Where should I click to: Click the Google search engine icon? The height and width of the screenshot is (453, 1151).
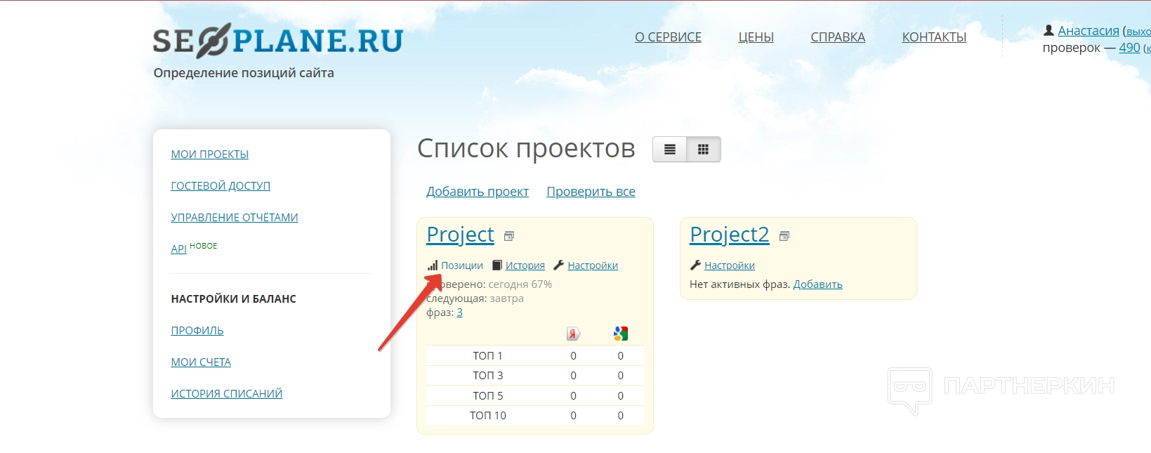tap(621, 334)
